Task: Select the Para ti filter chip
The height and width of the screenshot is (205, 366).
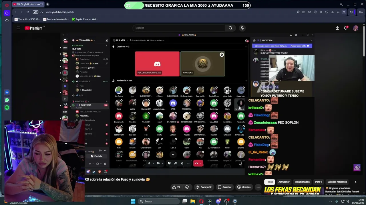Action: pos(319,182)
